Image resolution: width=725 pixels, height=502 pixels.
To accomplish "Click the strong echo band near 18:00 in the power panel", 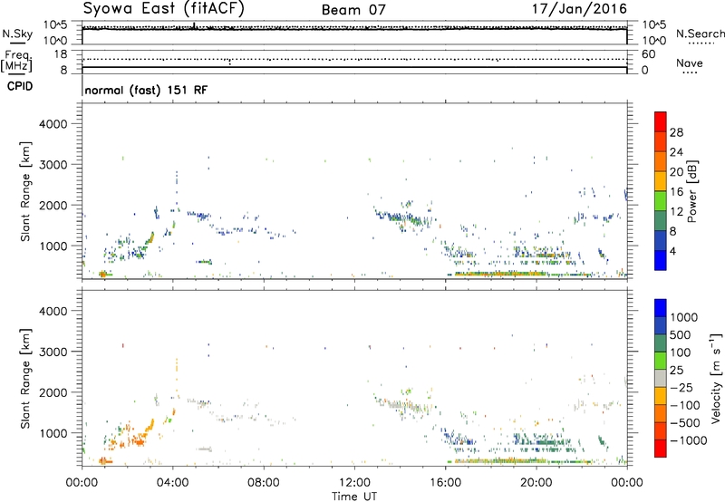I will (x=502, y=274).
